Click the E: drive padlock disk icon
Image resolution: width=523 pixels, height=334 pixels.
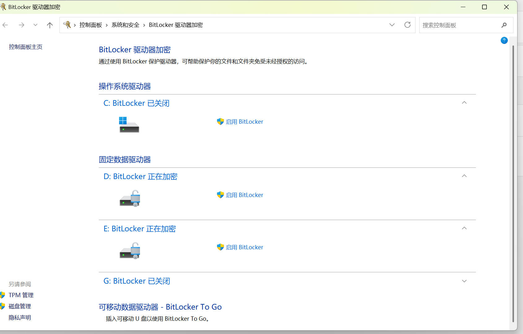(x=130, y=250)
